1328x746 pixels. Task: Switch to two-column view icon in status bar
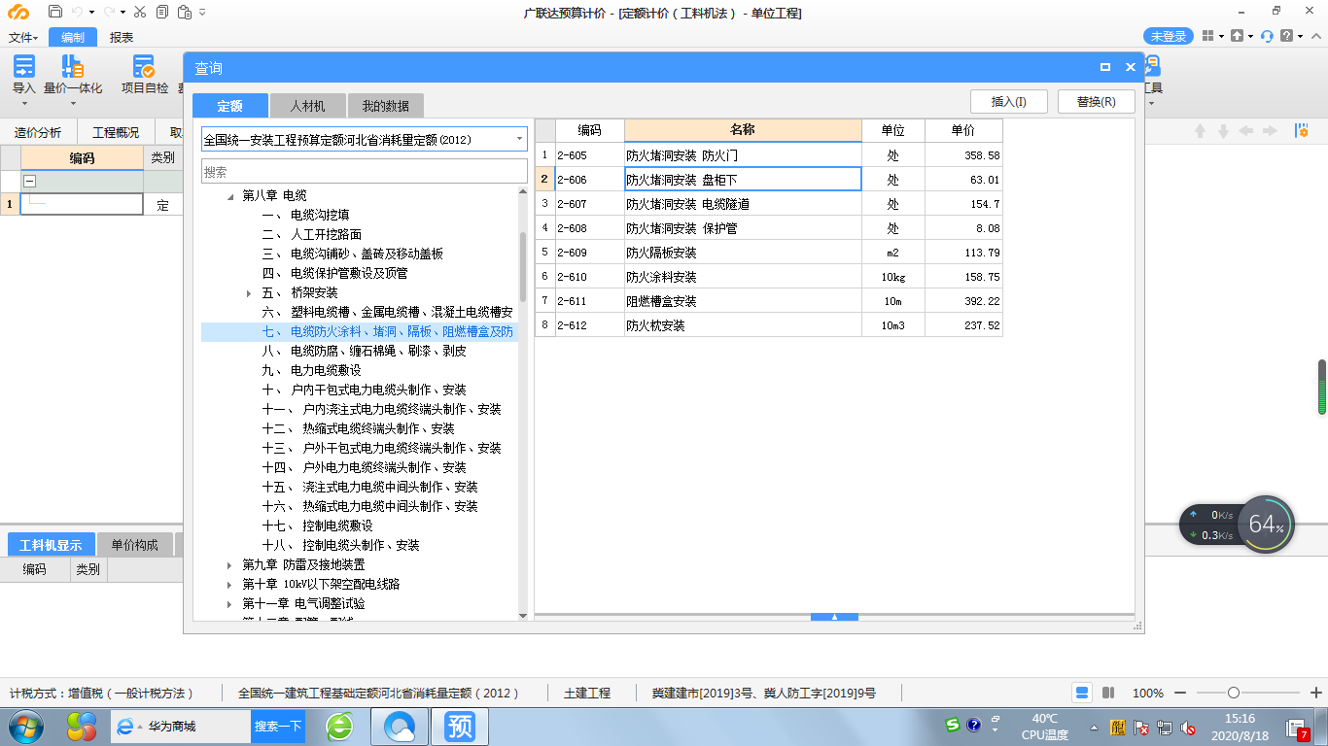tap(1107, 693)
